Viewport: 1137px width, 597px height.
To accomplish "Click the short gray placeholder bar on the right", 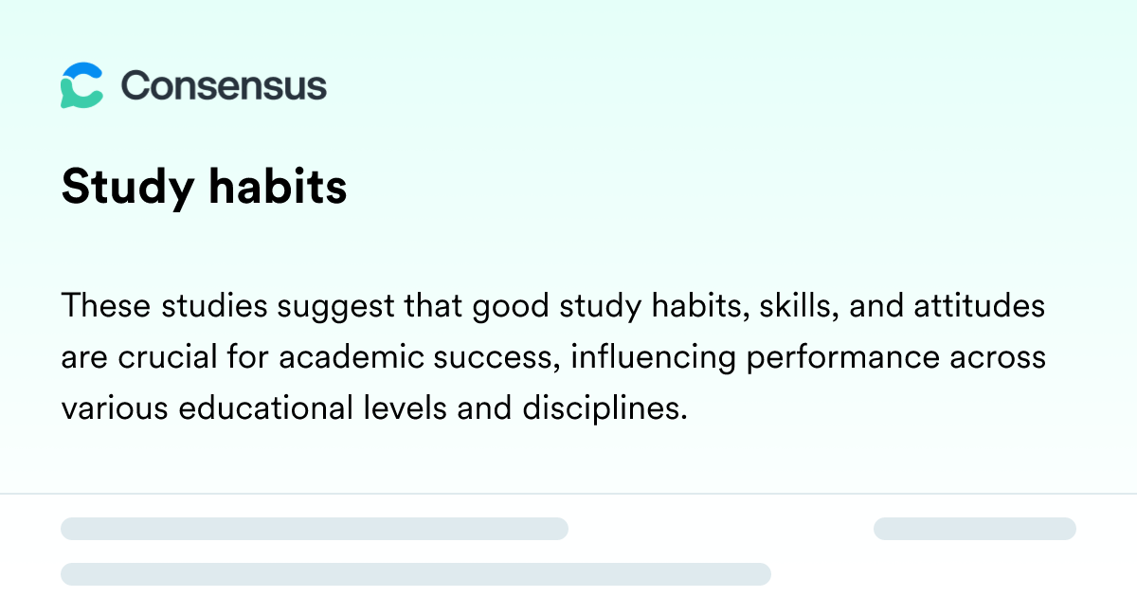I will [975, 529].
